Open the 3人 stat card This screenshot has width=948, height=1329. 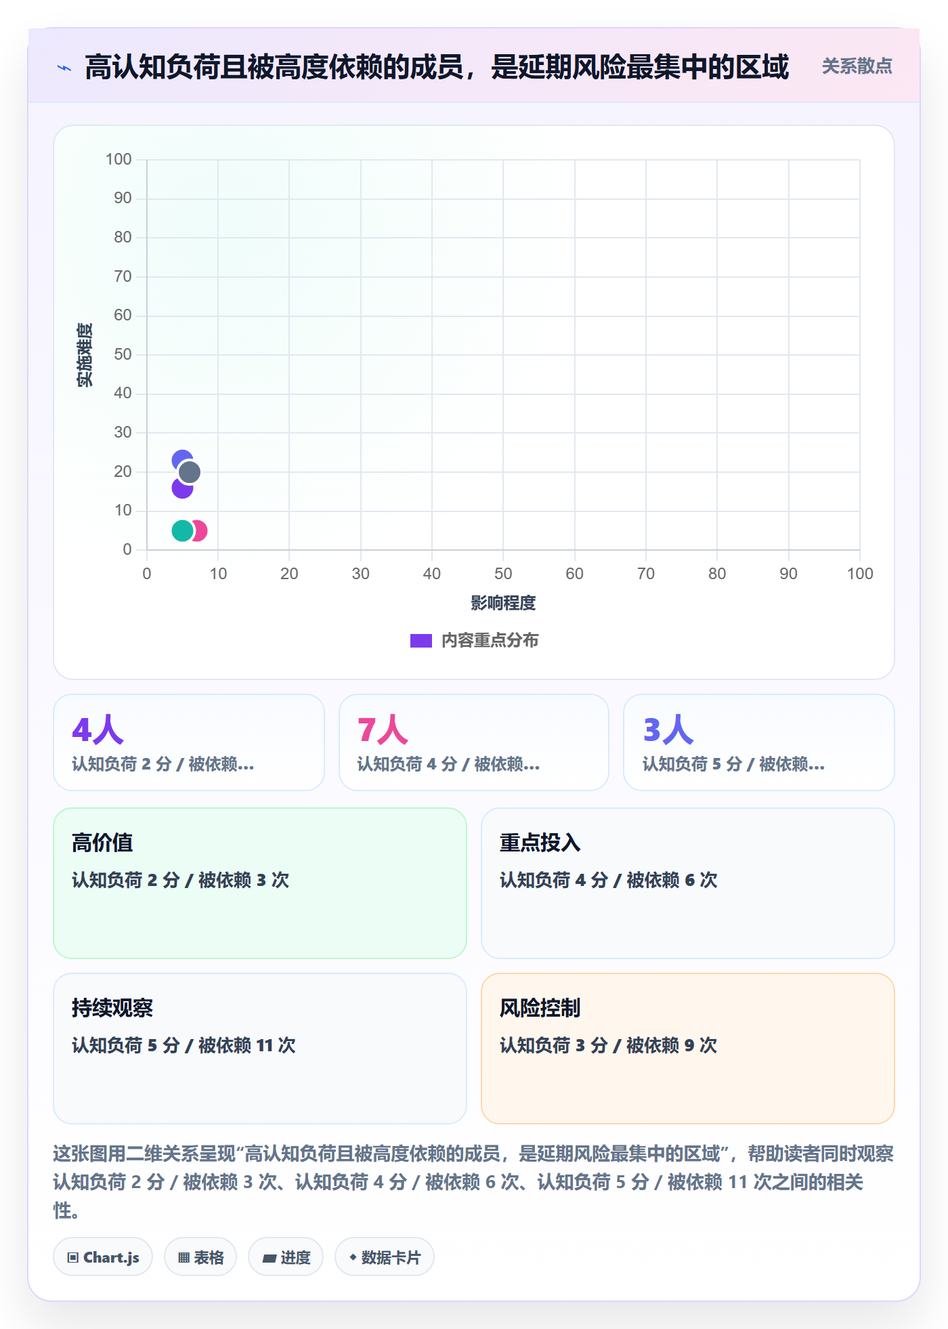pyautogui.click(x=759, y=742)
